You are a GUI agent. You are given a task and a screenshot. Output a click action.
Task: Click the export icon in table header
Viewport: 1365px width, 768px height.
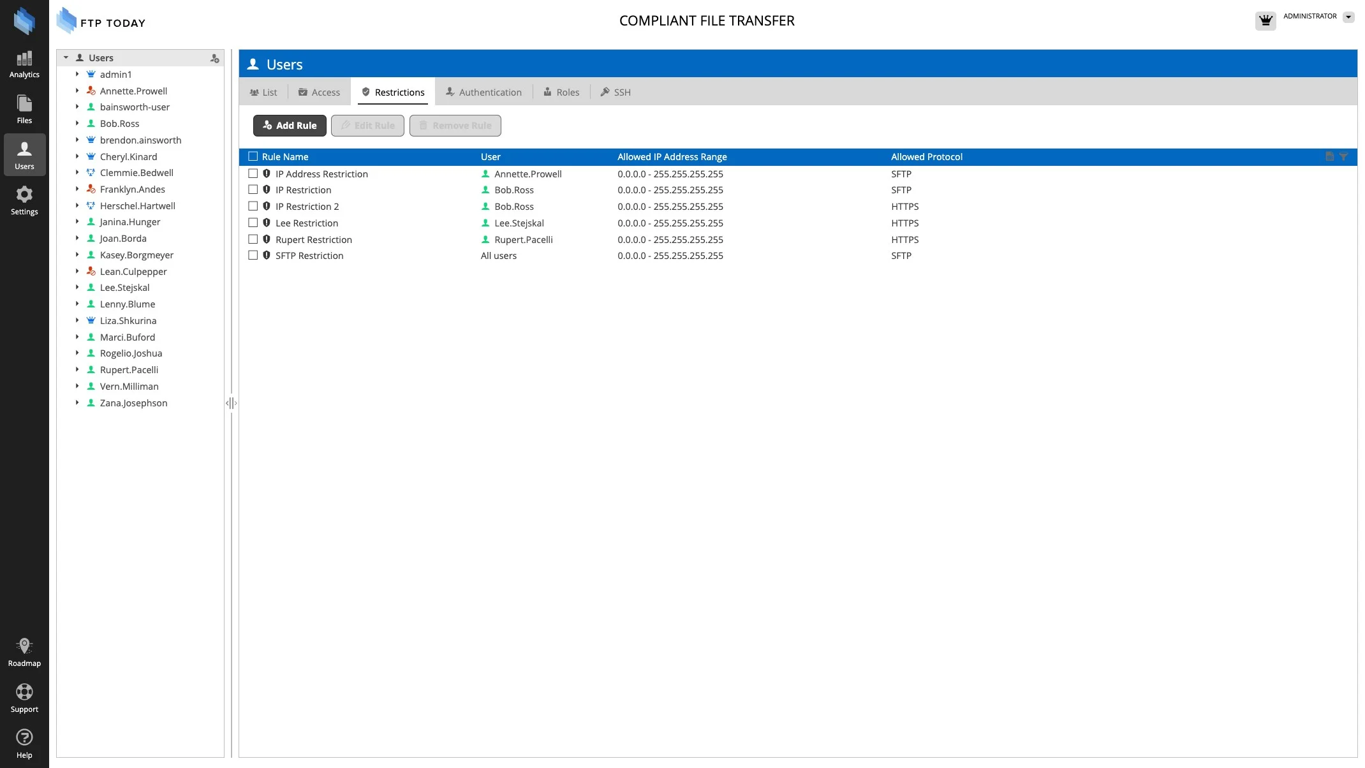pos(1329,156)
